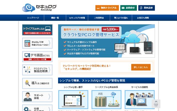Click the テレワーク/リモートワーク対応時に使える text

(87, 66)
